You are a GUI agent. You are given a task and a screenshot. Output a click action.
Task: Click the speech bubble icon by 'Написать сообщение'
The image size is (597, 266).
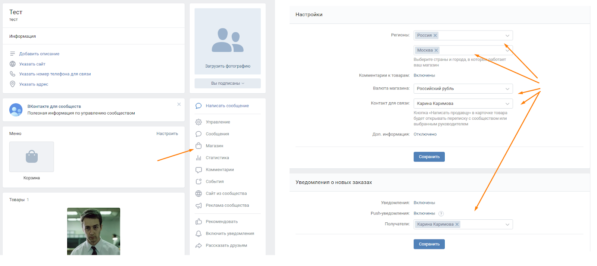click(199, 106)
